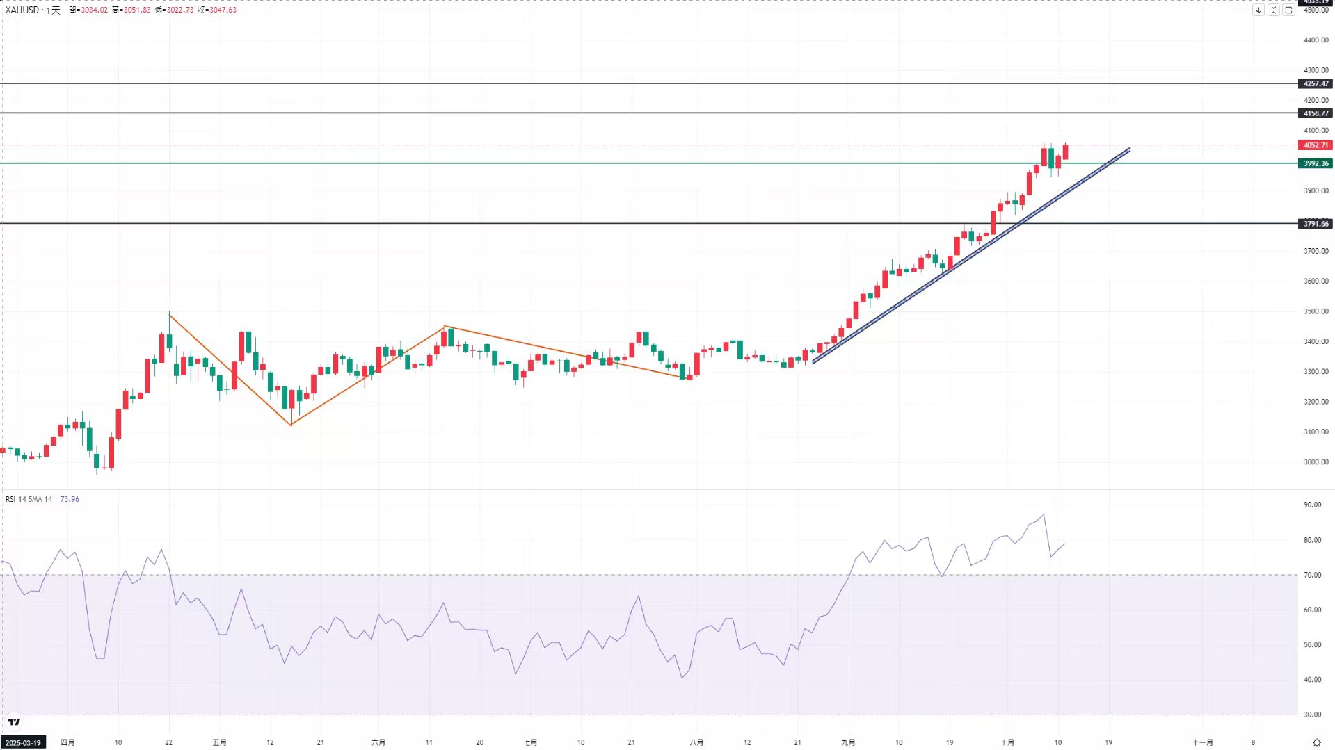Click the 九月 label on time axis
The height and width of the screenshot is (750, 1335).
pos(848,742)
